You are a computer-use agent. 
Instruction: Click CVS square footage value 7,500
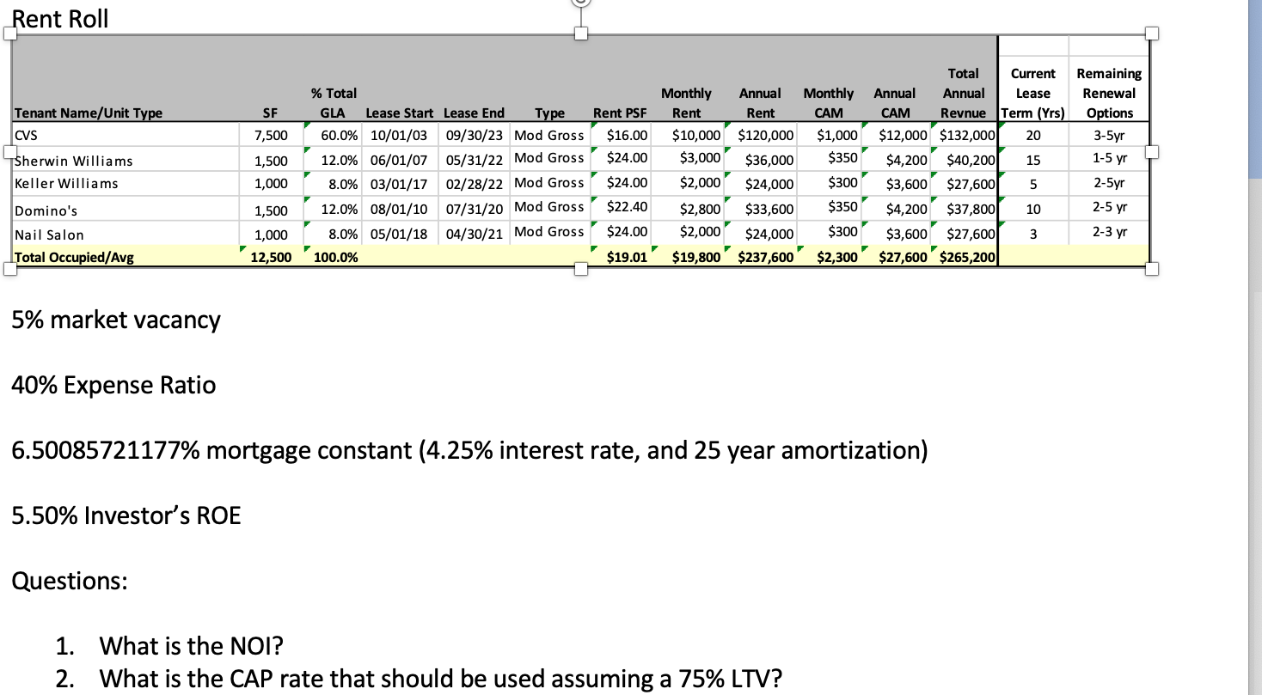click(x=272, y=136)
